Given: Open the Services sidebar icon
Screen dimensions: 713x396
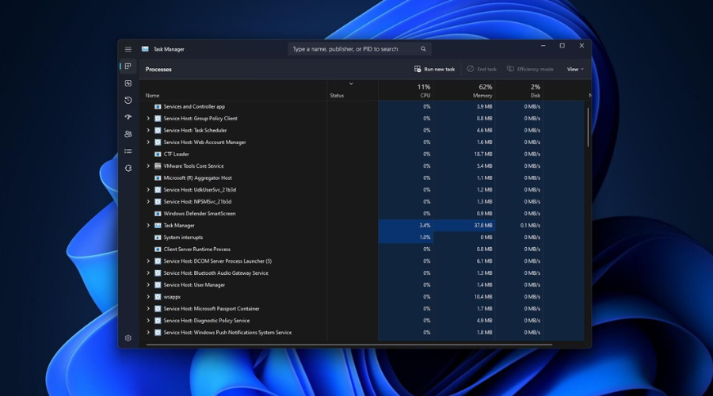Looking at the screenshot, I should pos(128,168).
